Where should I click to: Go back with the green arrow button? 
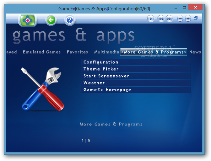51,20
